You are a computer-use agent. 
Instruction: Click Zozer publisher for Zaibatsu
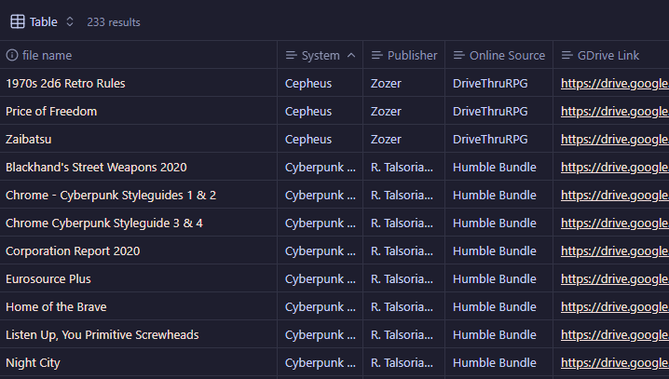point(386,139)
